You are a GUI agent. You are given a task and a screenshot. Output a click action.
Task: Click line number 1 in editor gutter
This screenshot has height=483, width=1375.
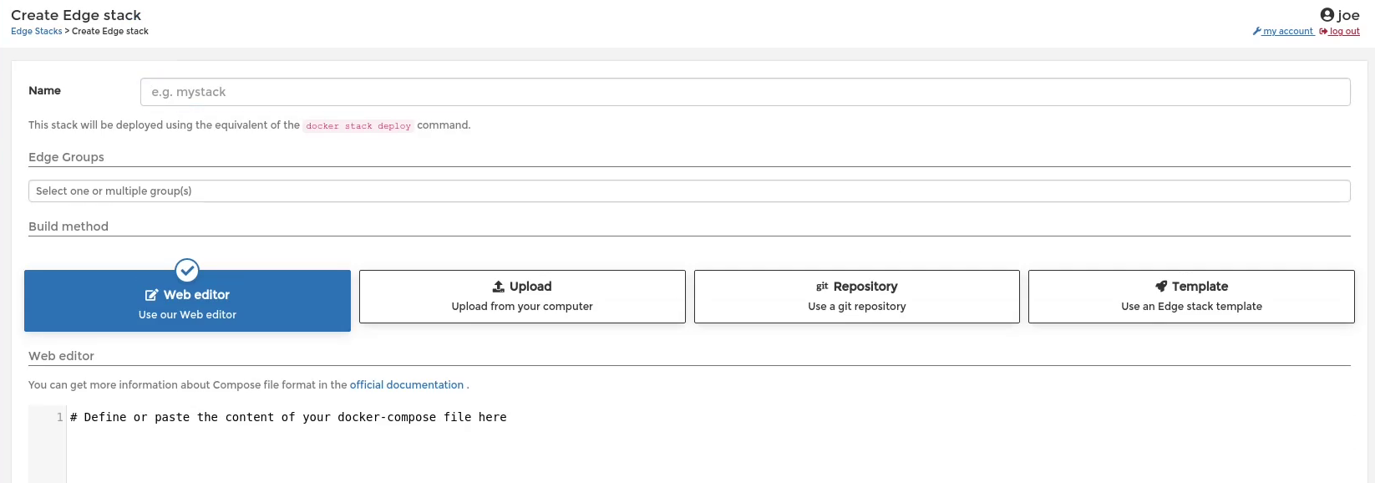tap(59, 417)
